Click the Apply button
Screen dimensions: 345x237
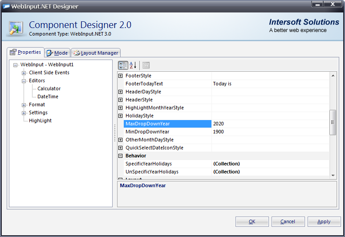click(324, 221)
